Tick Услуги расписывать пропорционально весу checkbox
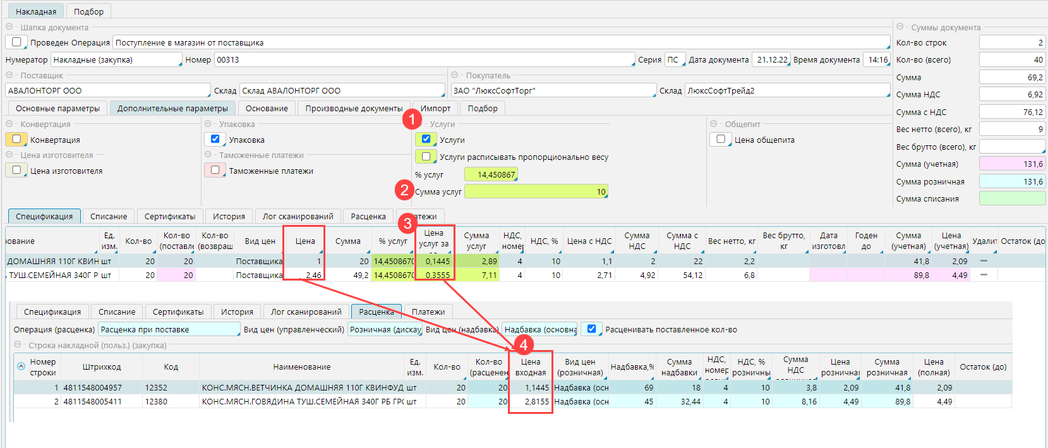The height and width of the screenshot is (448, 1048). [x=426, y=157]
